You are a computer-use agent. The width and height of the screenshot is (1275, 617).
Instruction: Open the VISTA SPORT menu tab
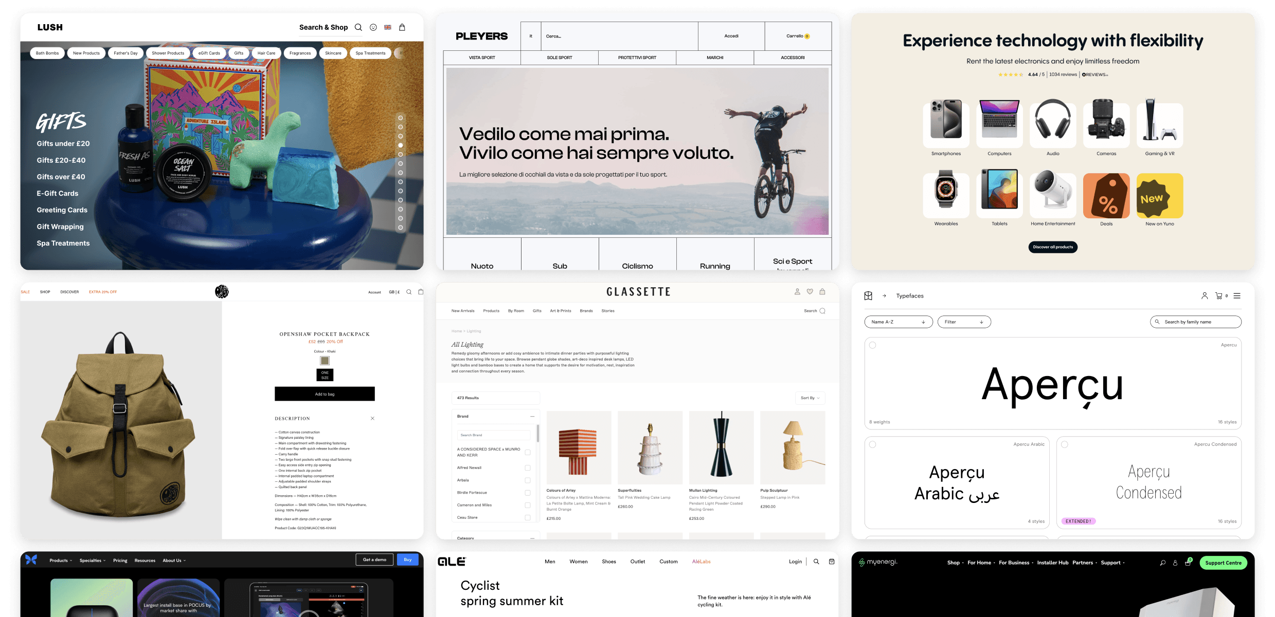tap(482, 58)
